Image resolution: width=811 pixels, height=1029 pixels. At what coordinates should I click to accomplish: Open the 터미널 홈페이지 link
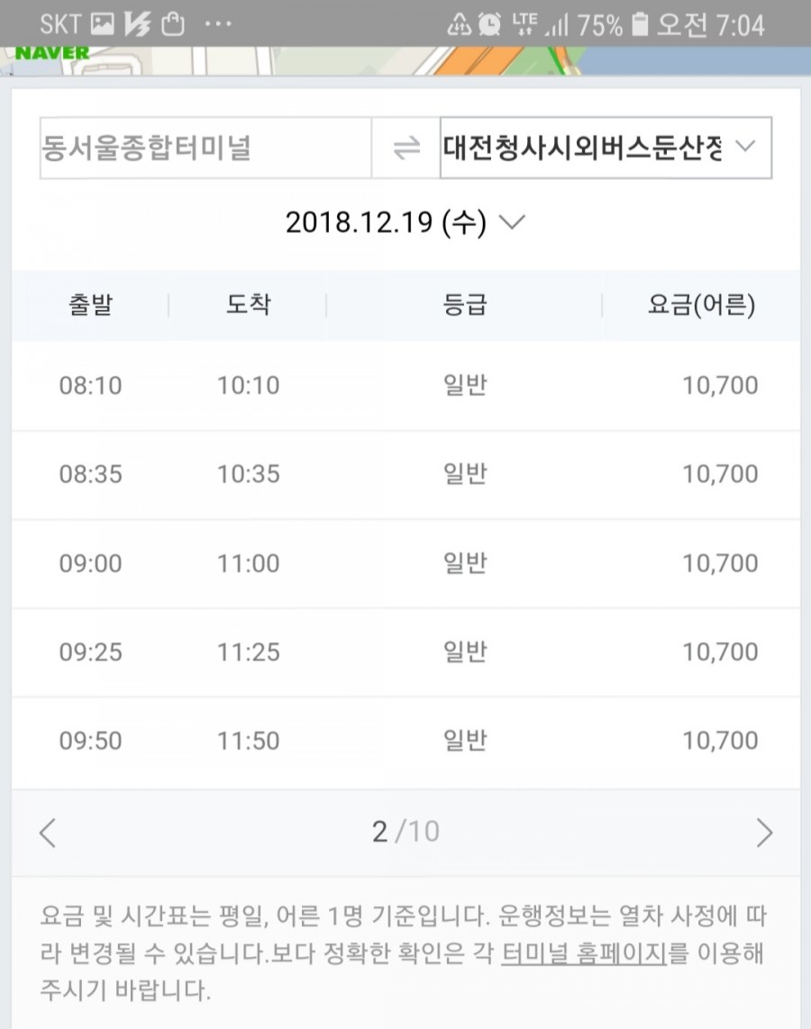pyautogui.click(x=584, y=953)
